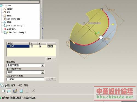Open the 相切 tangency tab
This screenshot has width=137, height=102.
tap(20, 86)
